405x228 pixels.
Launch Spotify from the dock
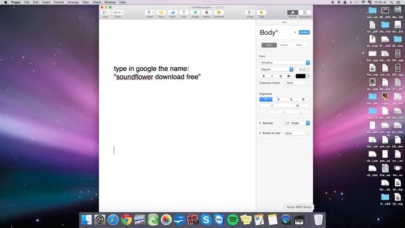233,220
